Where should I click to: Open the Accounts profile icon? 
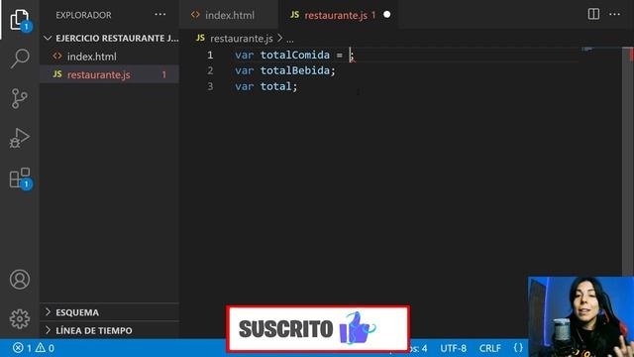pyautogui.click(x=20, y=280)
